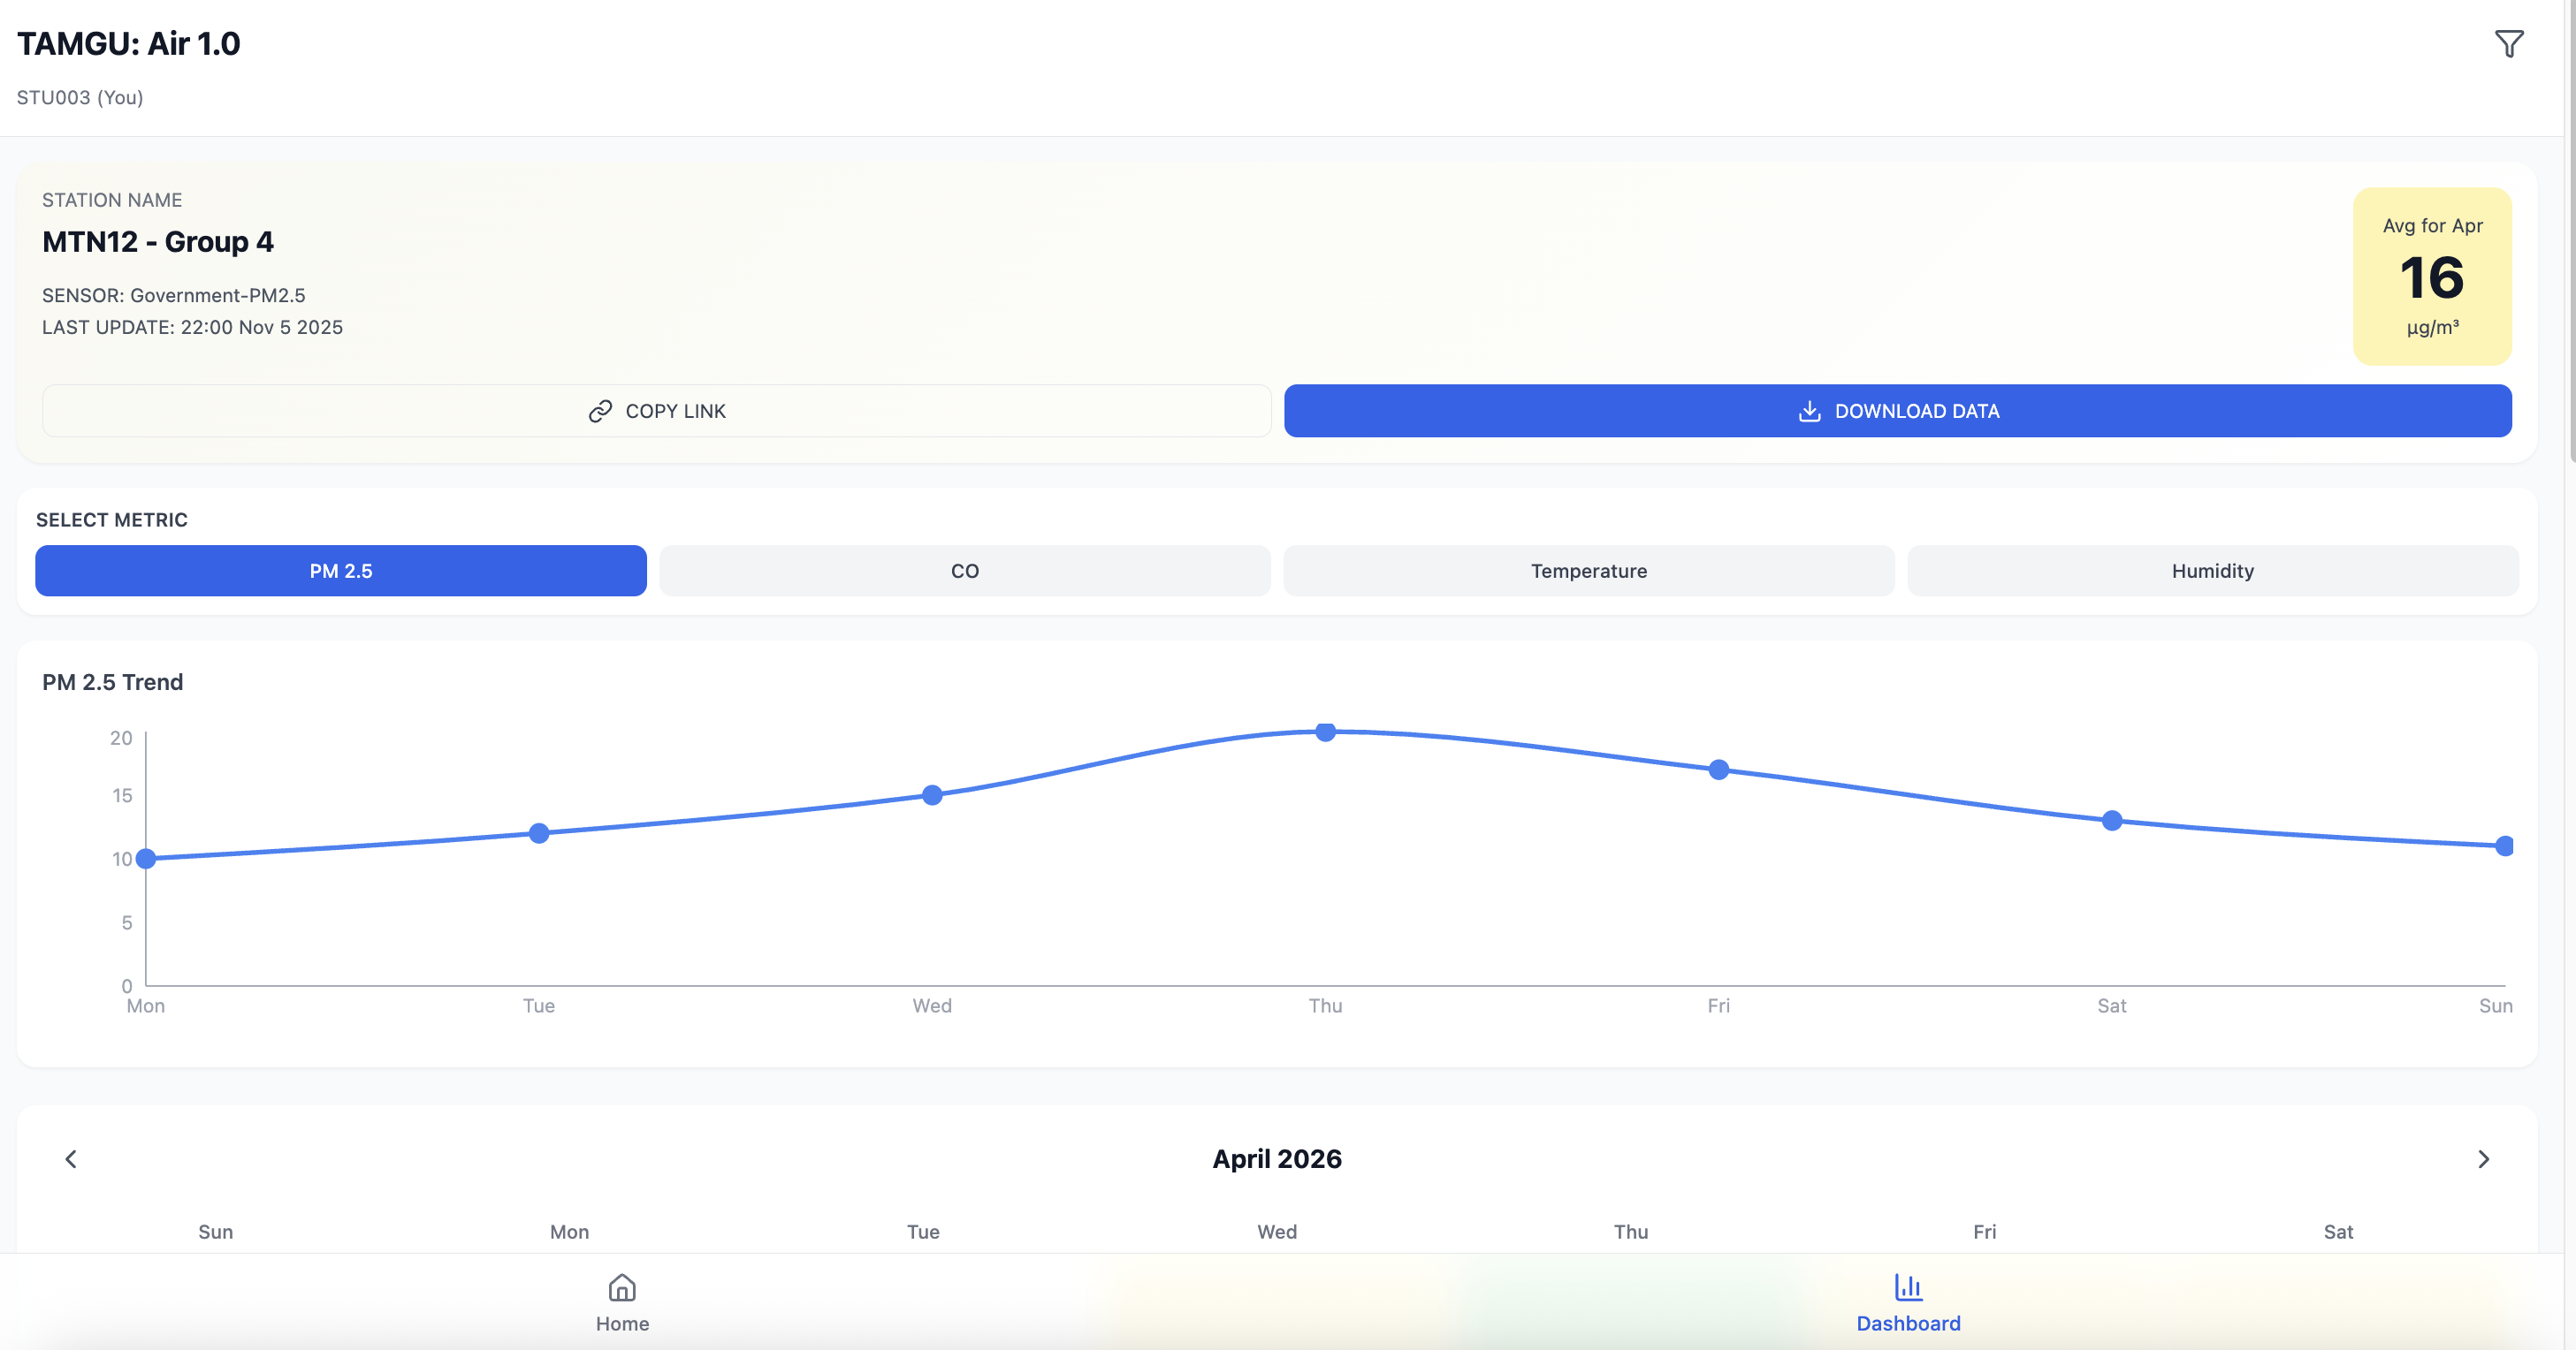Click the Monday data point on the PM 2.5 trend
Screen dimensions: 2576x1350
pos(146,857)
